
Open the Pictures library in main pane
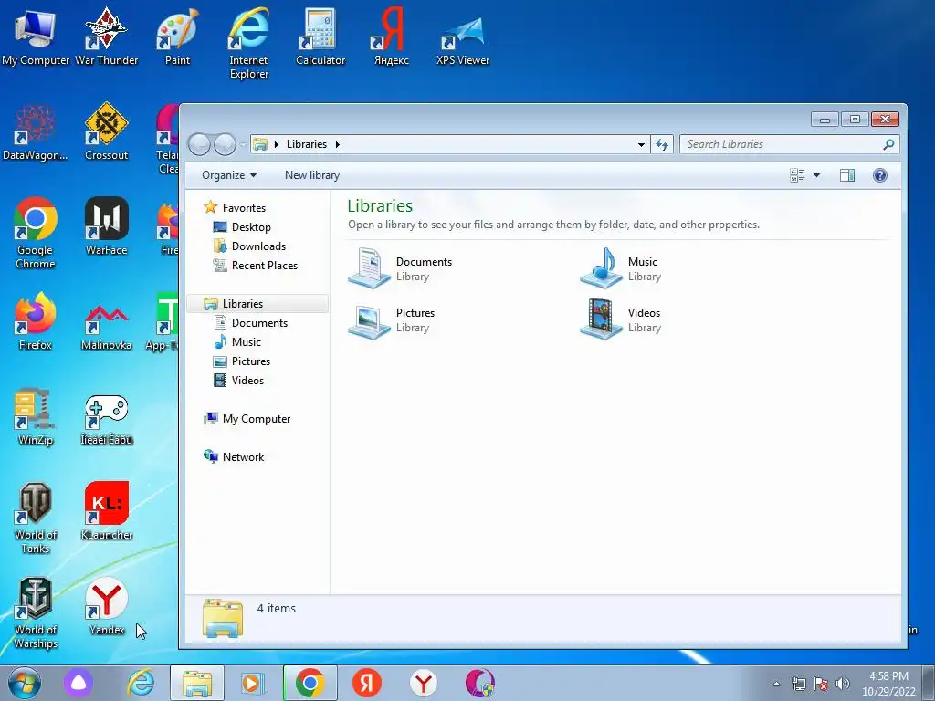click(392, 319)
